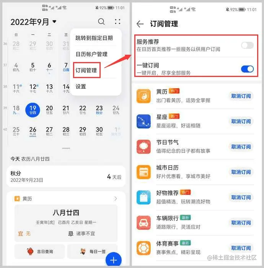
Task: Disable the 一键订阅 toggle switch
Action: click(247, 69)
